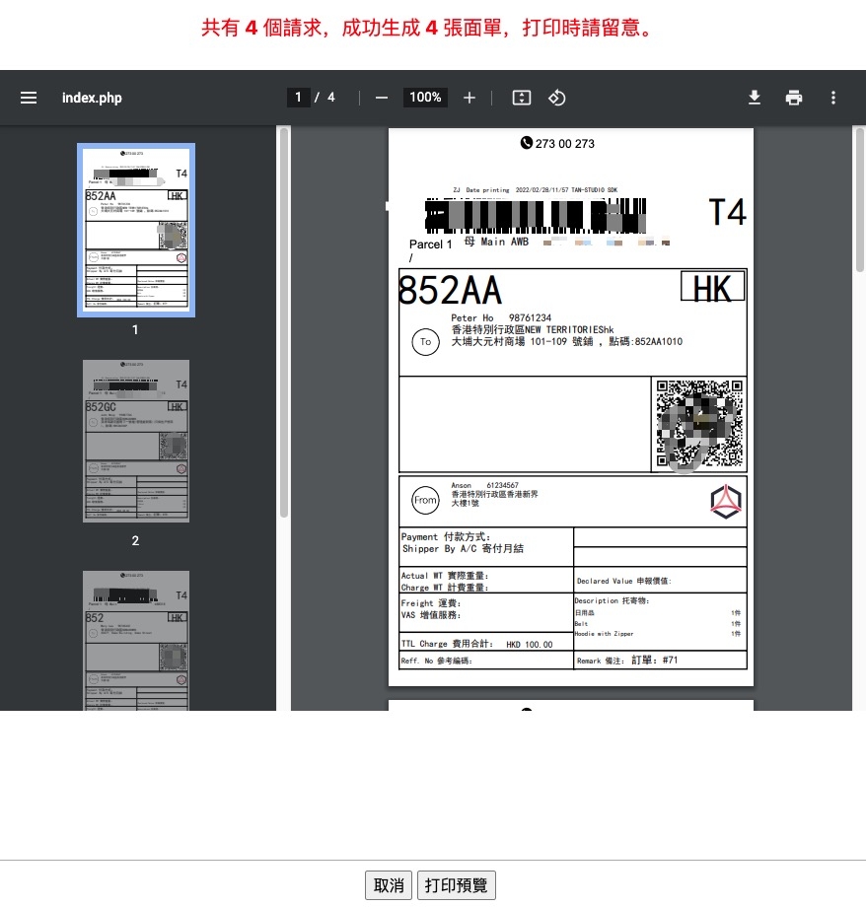Rotate the document counterclockwise
This screenshot has height=907, width=866.
click(557, 98)
